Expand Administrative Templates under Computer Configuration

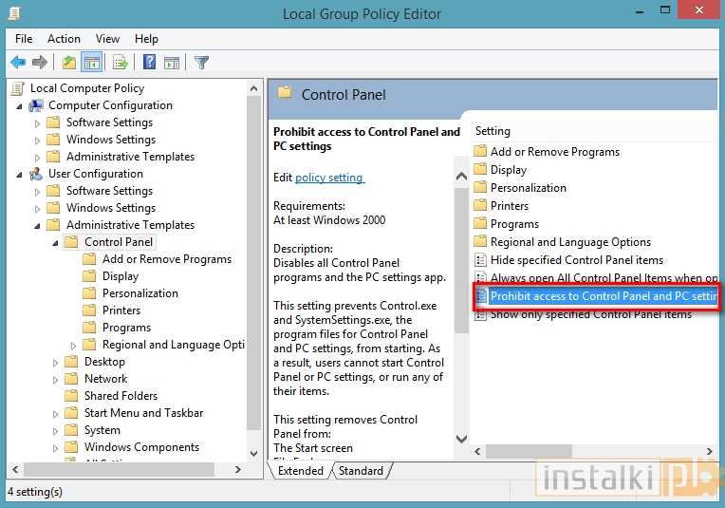pyautogui.click(x=37, y=158)
